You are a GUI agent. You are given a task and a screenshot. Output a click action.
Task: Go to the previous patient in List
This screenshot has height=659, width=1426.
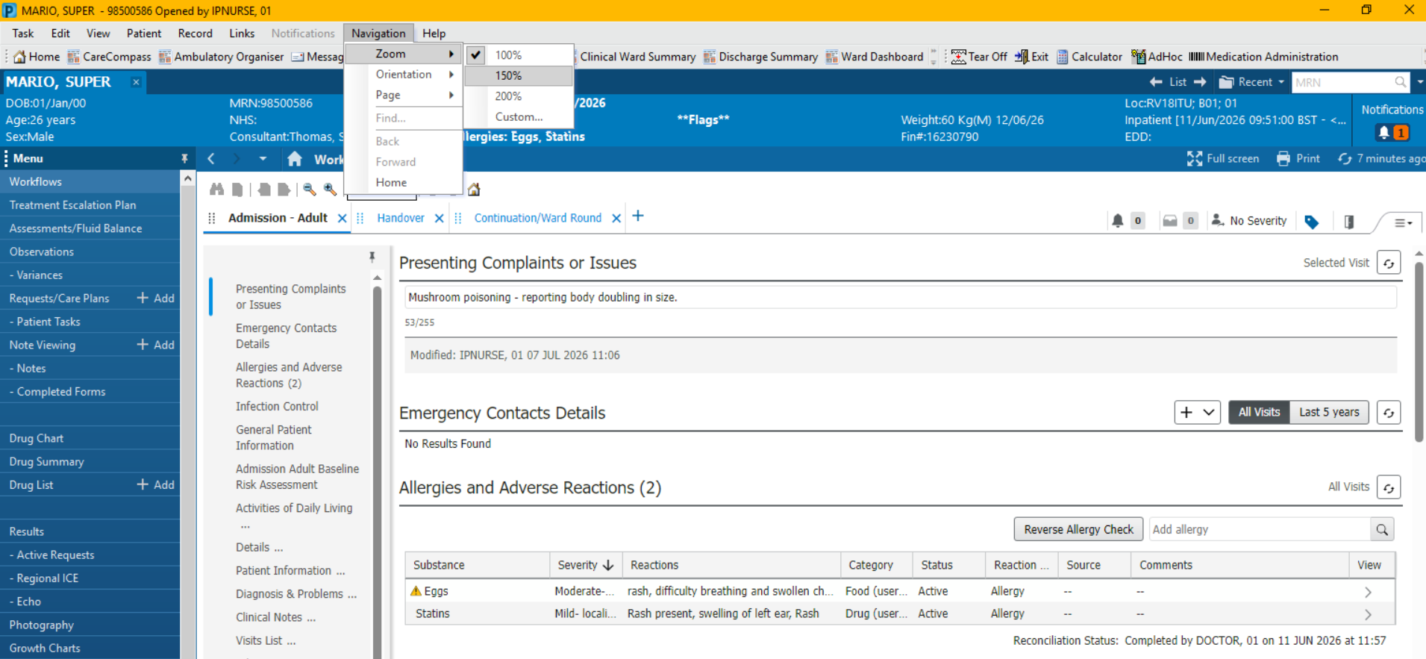tap(1156, 82)
